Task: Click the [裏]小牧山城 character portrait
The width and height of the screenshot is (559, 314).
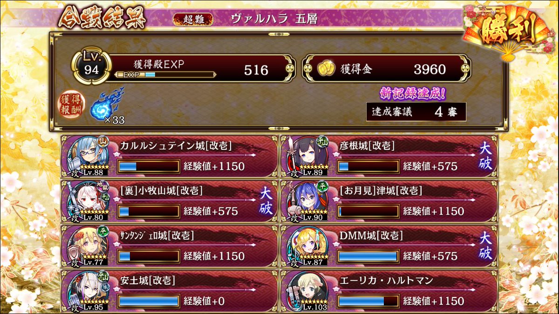Action: pyautogui.click(x=89, y=201)
